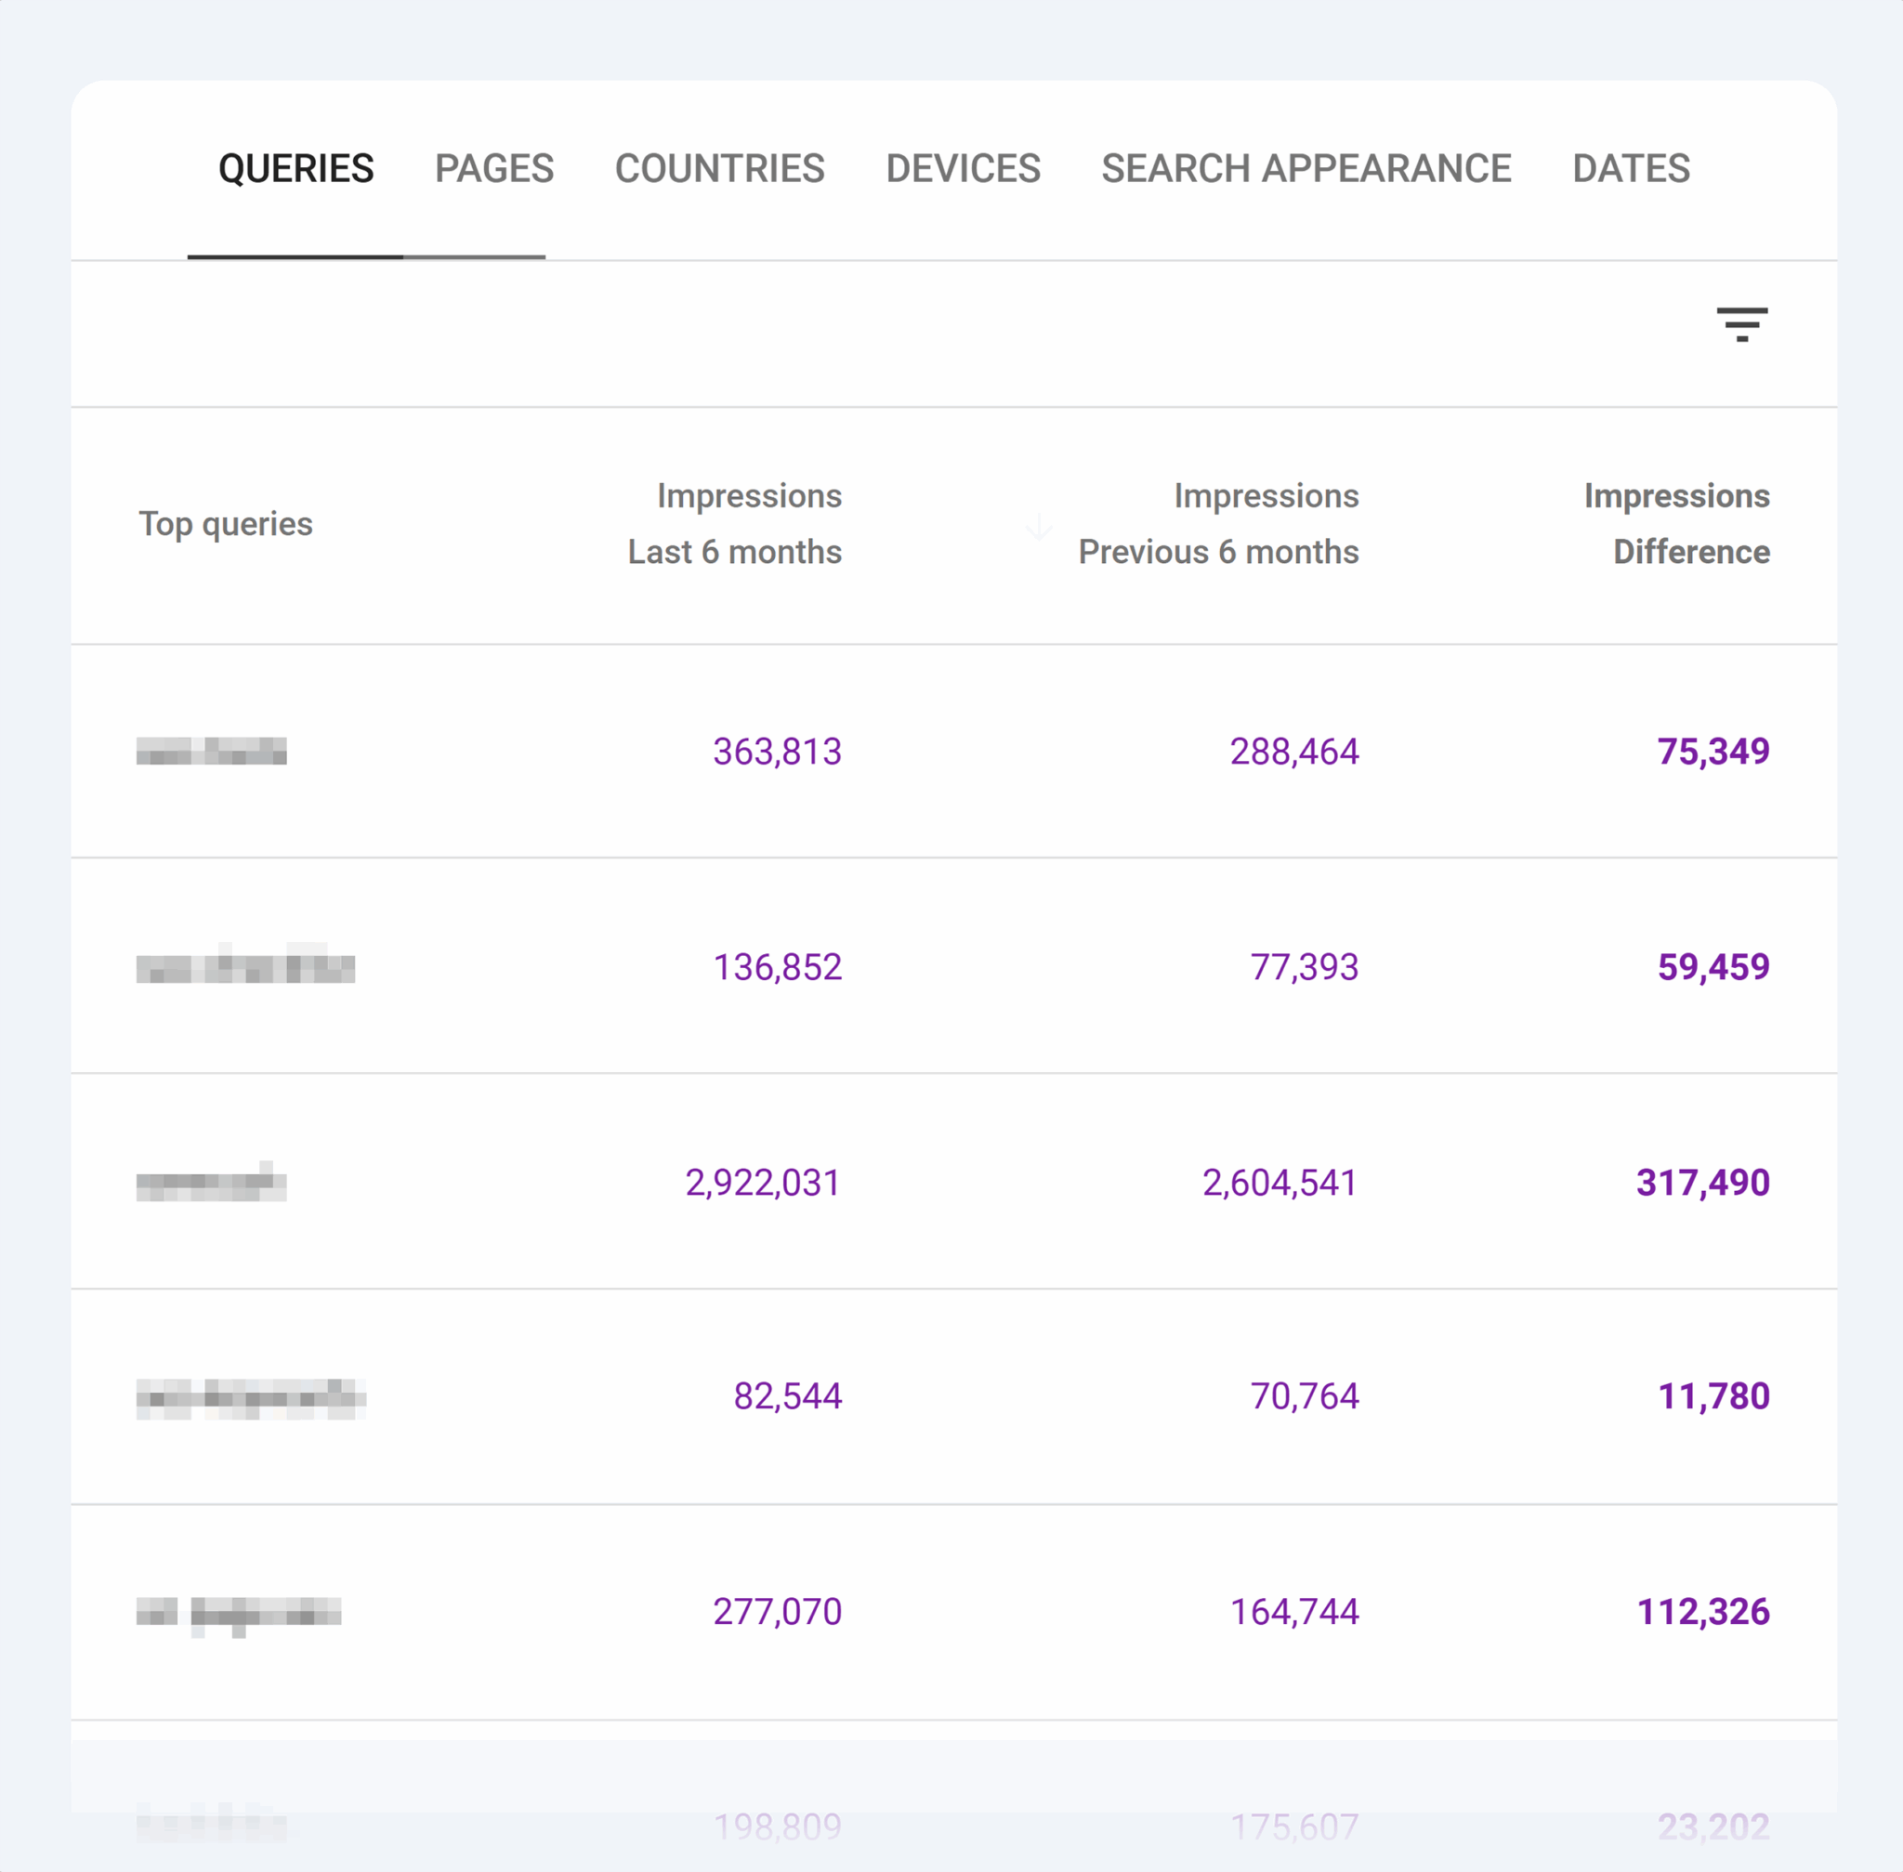Sort by Impressions Difference header
The width and height of the screenshot is (1903, 1872).
(1677, 524)
